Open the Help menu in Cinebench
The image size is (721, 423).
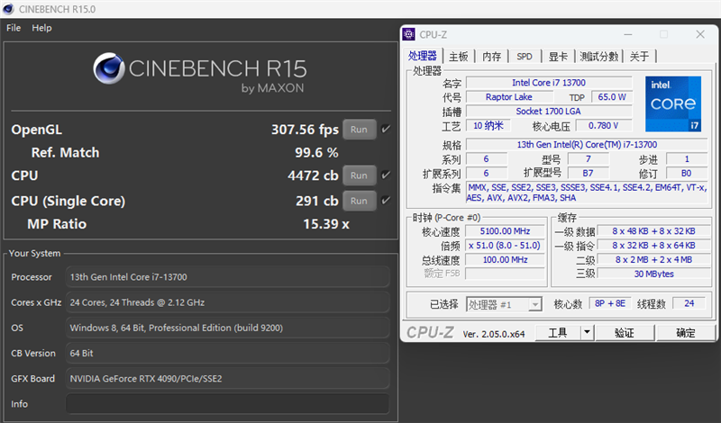(x=42, y=28)
